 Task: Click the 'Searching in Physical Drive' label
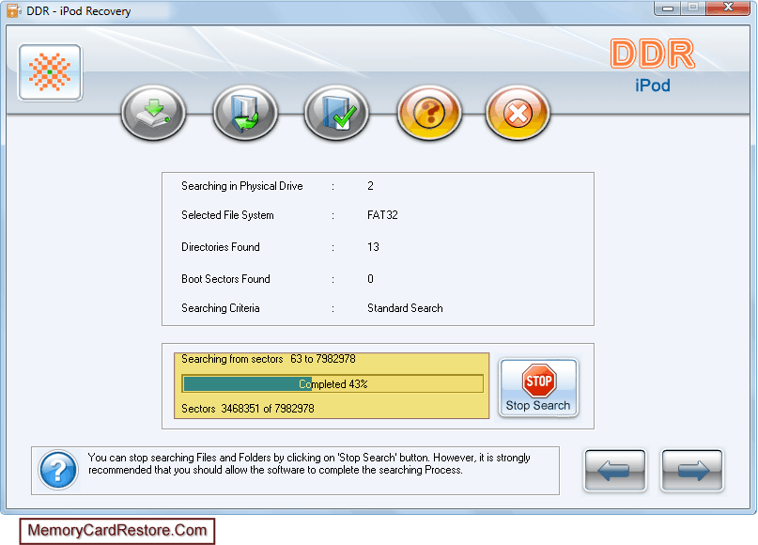(x=242, y=186)
